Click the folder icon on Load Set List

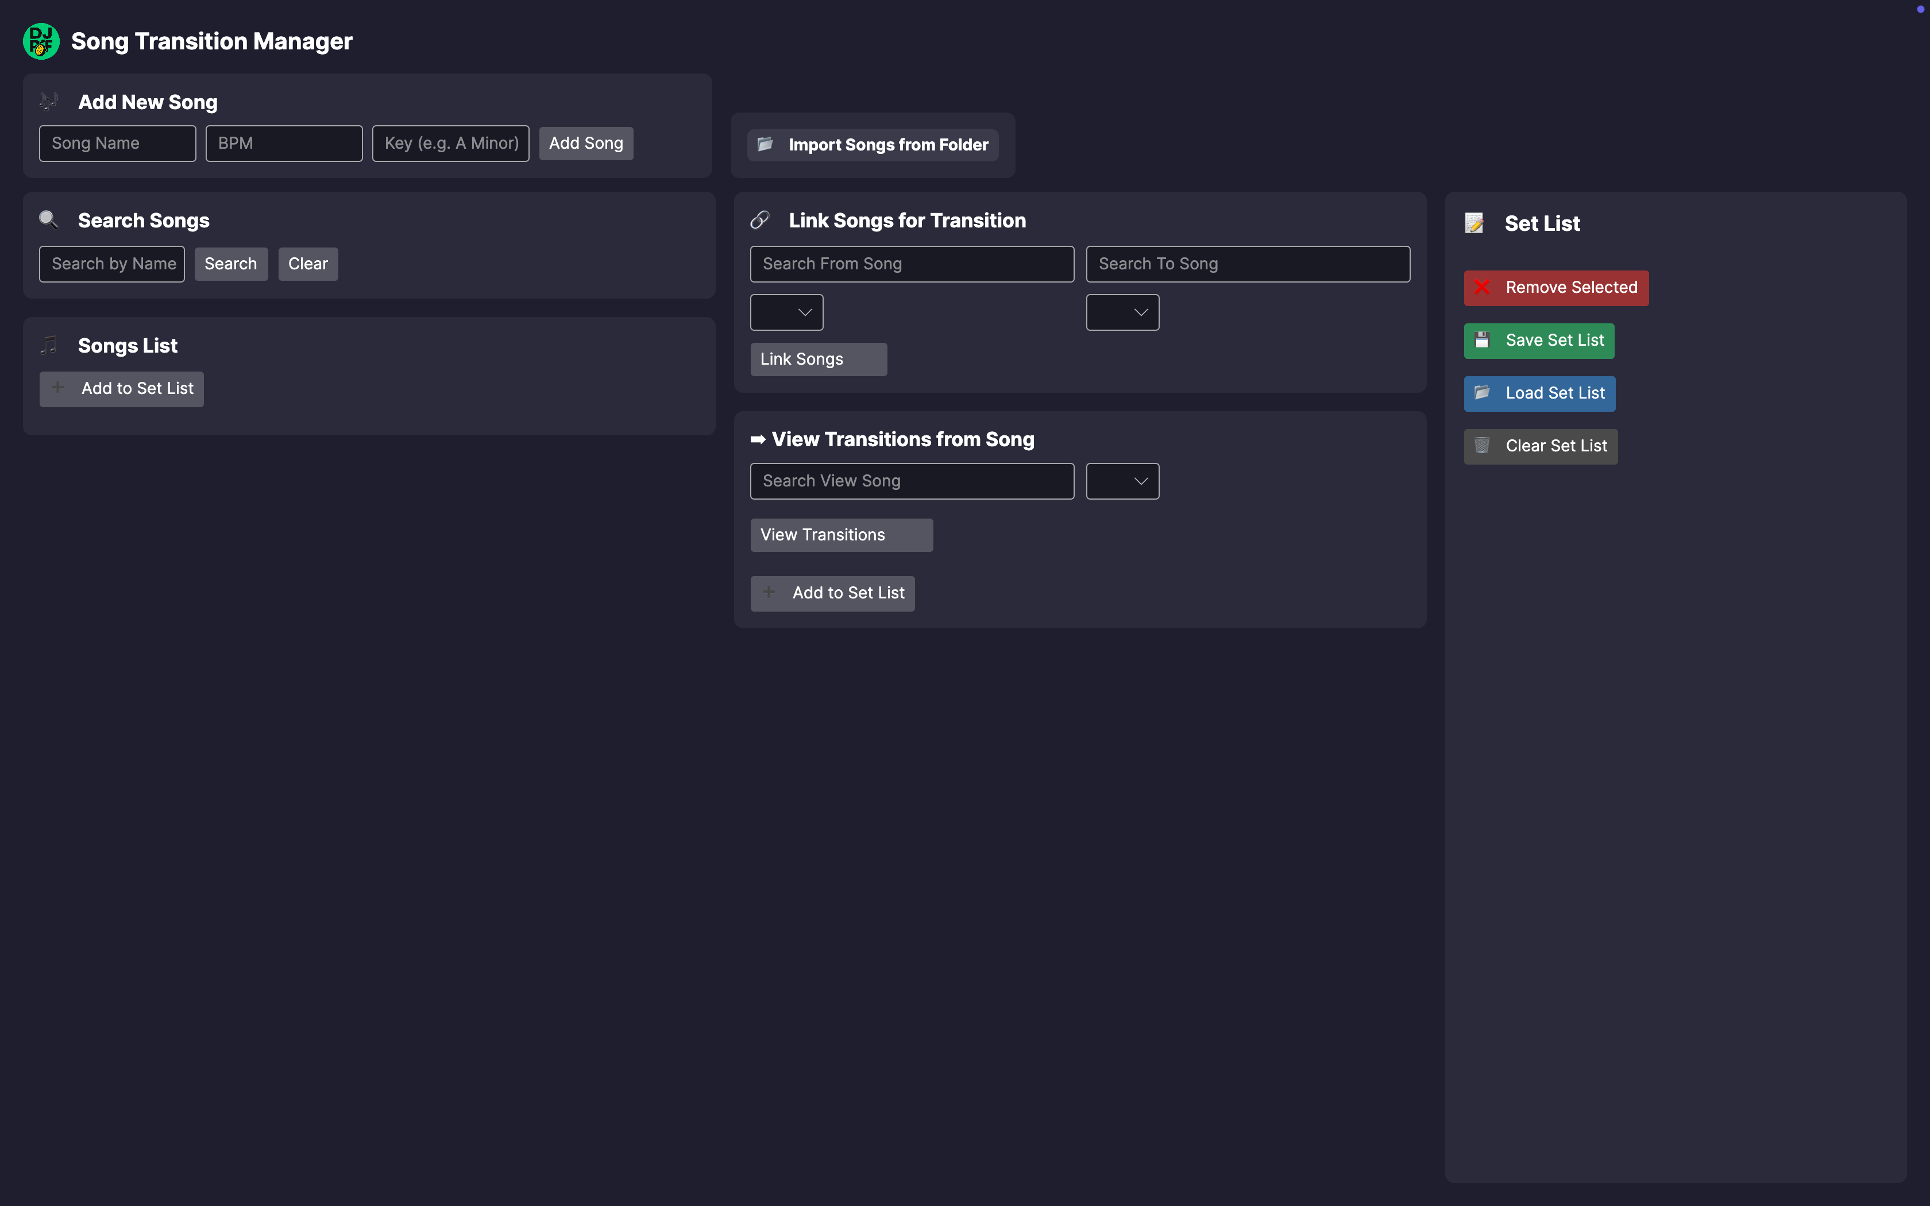click(1482, 393)
